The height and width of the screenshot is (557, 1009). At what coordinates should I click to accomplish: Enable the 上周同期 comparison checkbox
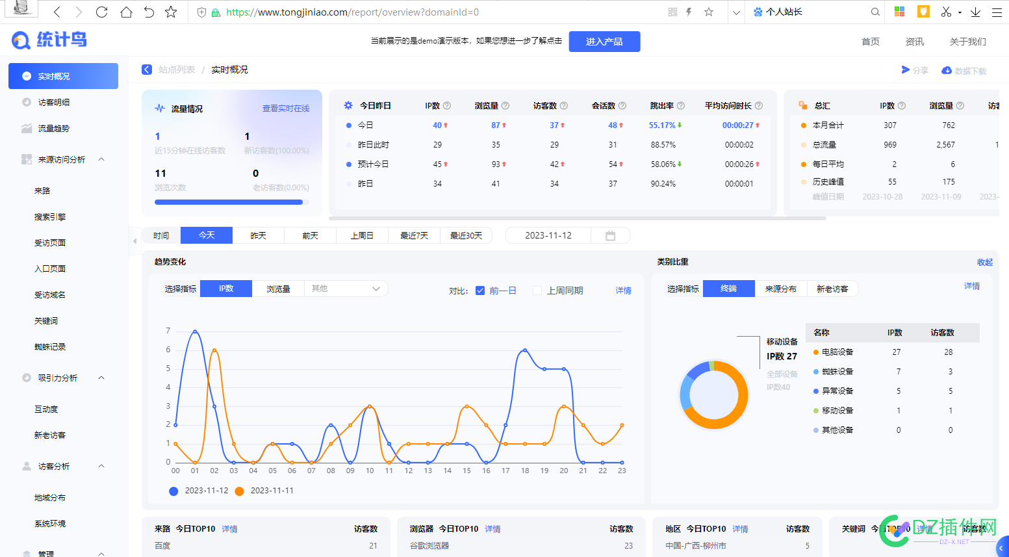coord(537,291)
